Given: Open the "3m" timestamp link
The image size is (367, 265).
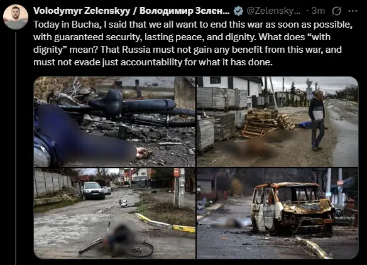Looking at the screenshot, I should click(318, 11).
